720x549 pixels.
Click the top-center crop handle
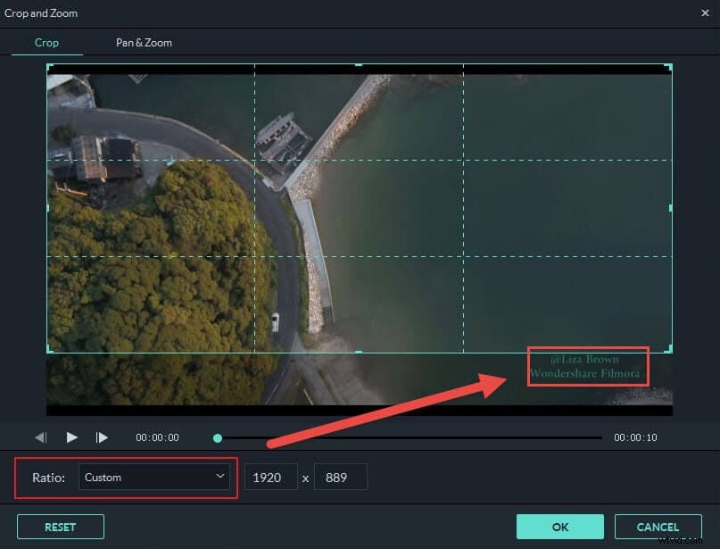[x=357, y=65]
